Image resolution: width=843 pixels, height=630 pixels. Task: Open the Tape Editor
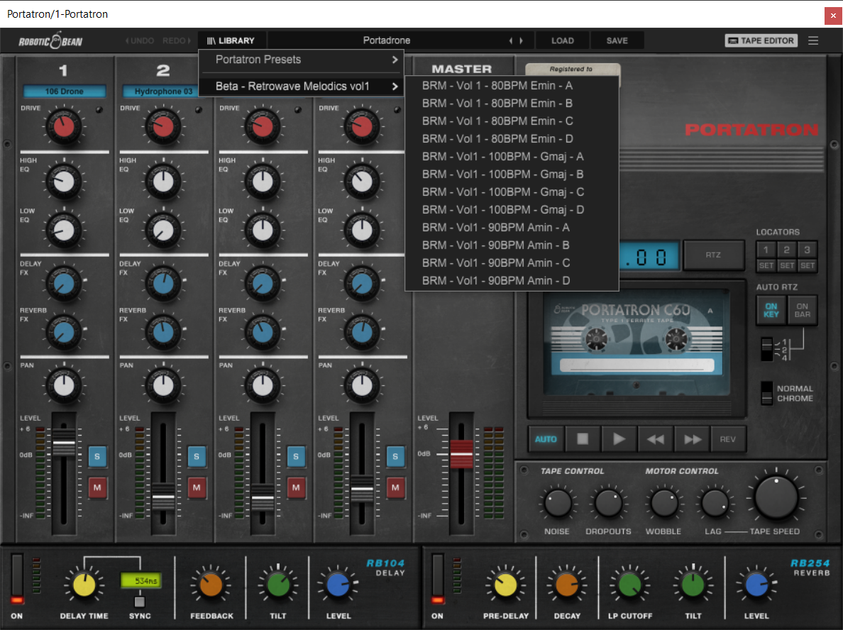click(x=761, y=40)
